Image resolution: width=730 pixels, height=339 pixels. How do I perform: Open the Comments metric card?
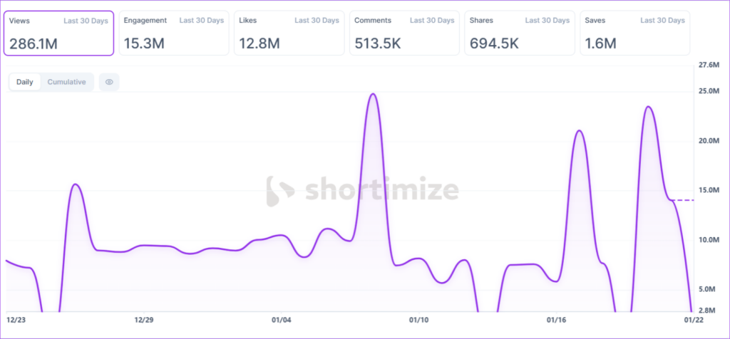point(405,33)
